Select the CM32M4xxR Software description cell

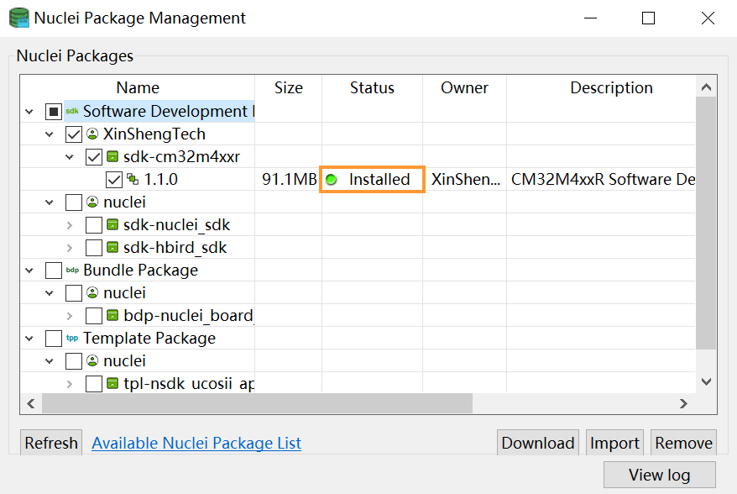click(x=603, y=179)
